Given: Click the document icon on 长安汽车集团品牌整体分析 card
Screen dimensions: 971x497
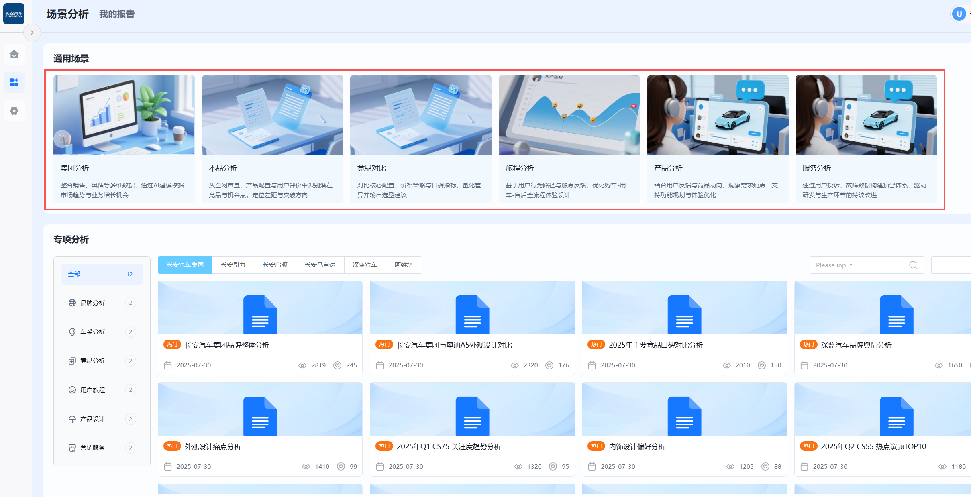Looking at the screenshot, I should click(x=260, y=315).
